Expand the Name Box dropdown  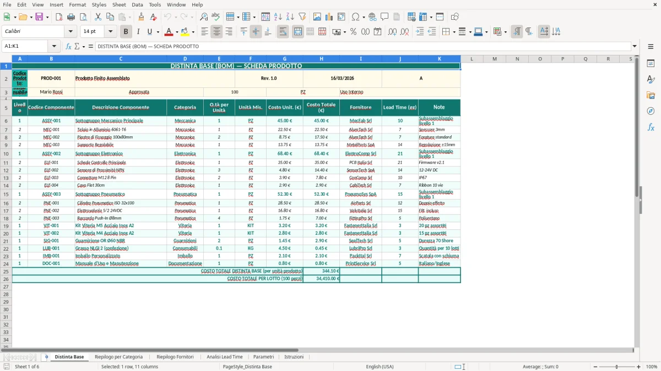54,46
